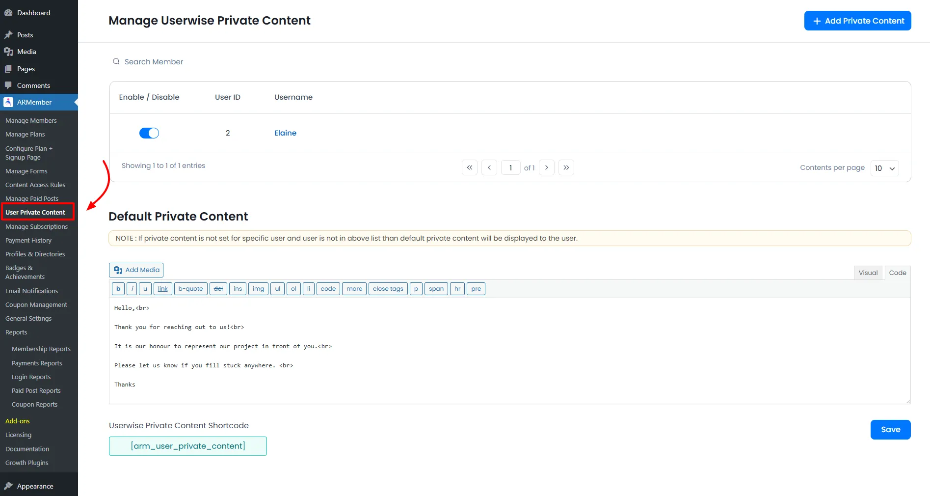Jump to the last page of entries
Viewport: 930px width, 496px height.
pos(565,167)
